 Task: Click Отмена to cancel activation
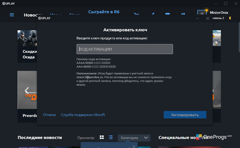click(x=49, y=115)
